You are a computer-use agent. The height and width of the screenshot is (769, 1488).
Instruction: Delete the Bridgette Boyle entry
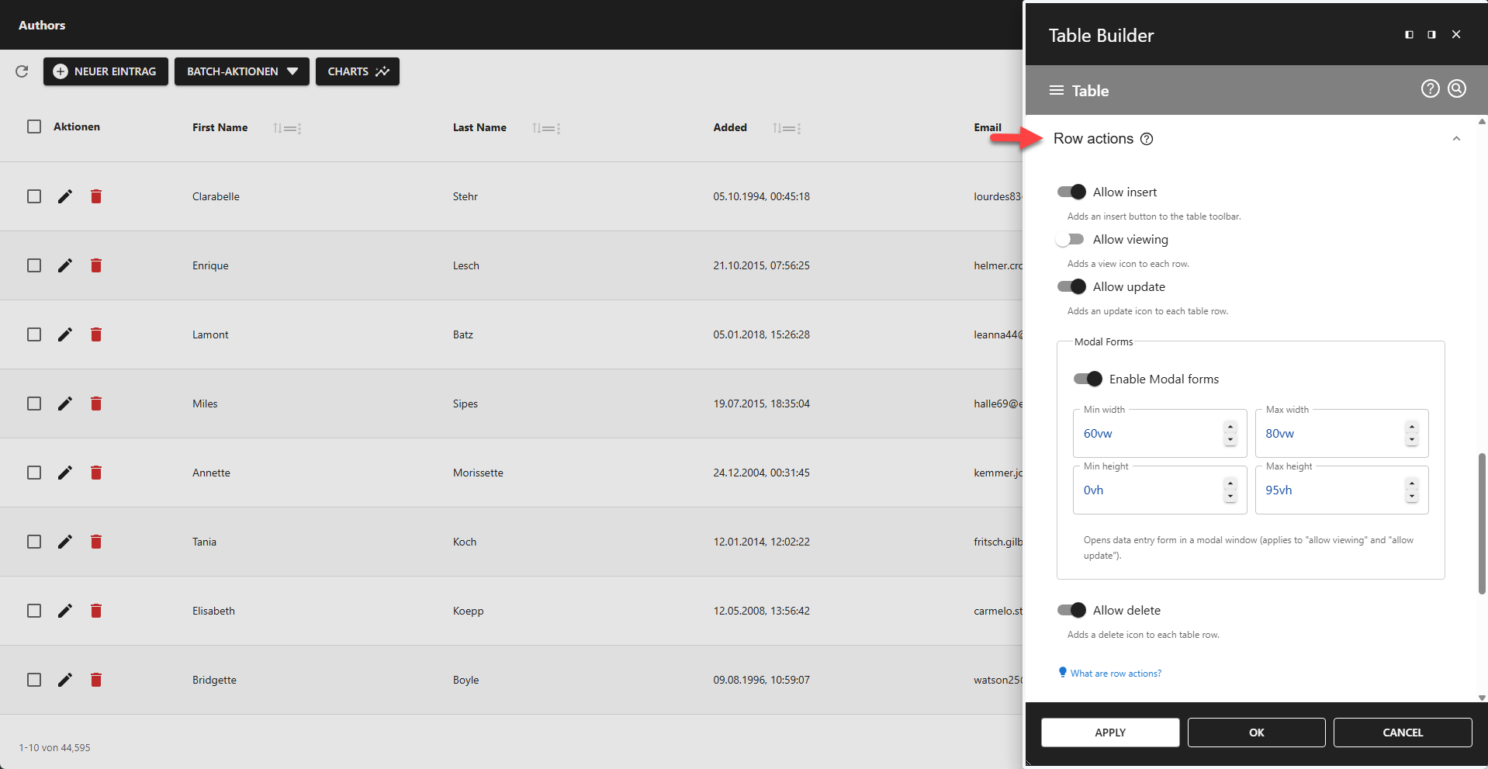(x=96, y=680)
